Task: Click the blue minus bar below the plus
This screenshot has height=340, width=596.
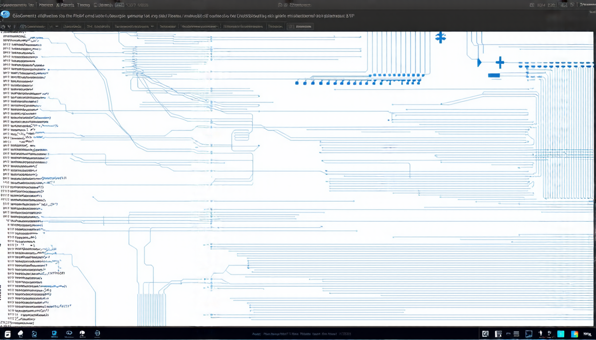Action: coord(494,75)
